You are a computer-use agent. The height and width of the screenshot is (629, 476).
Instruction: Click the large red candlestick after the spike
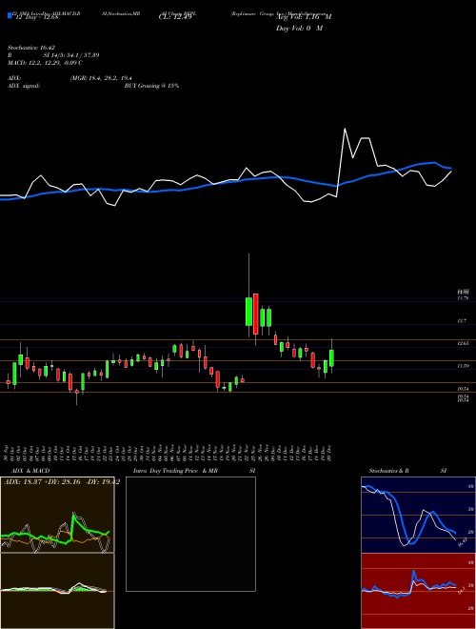coord(256,314)
